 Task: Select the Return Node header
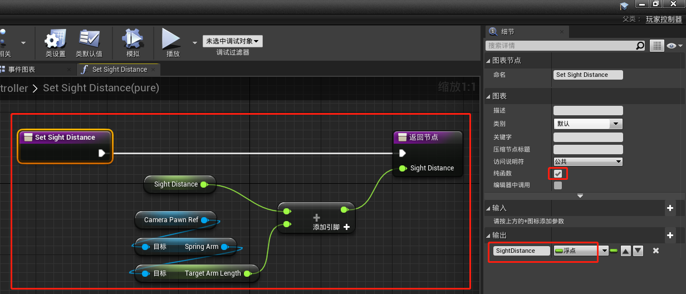pyautogui.click(x=428, y=137)
